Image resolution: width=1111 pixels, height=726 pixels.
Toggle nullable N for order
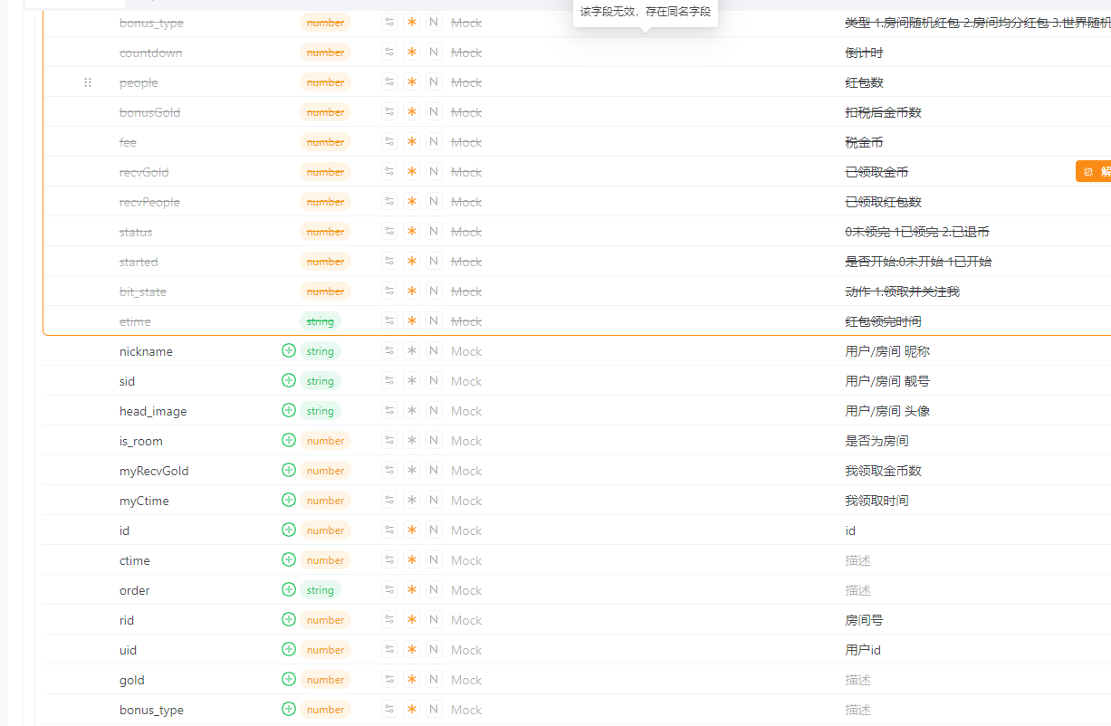[x=434, y=589]
